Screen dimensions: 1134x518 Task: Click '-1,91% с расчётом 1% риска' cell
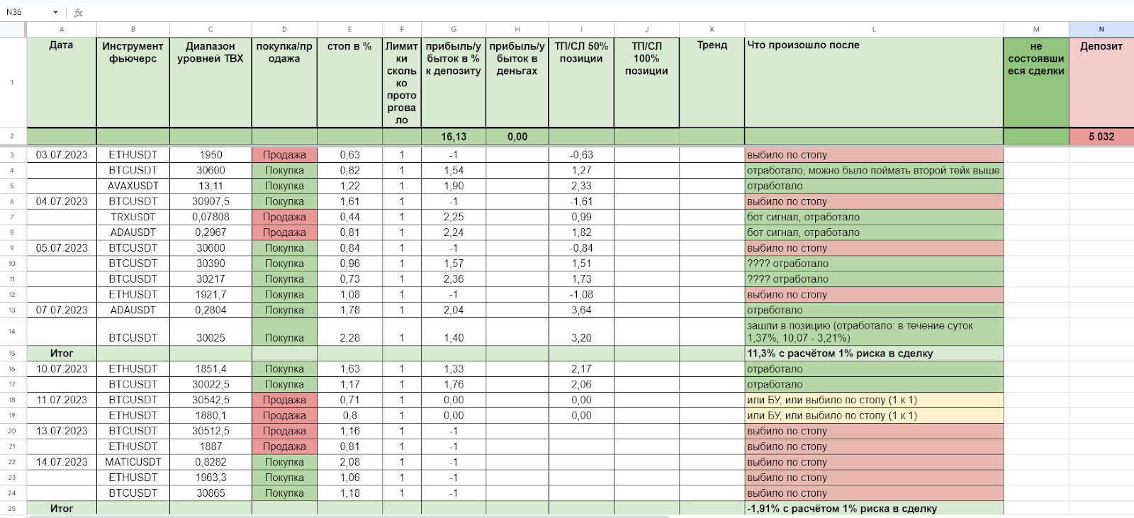click(874, 508)
